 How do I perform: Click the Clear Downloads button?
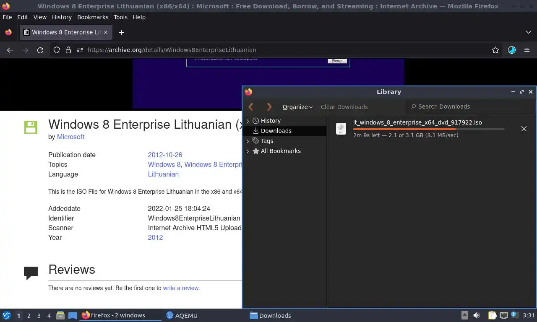click(344, 107)
